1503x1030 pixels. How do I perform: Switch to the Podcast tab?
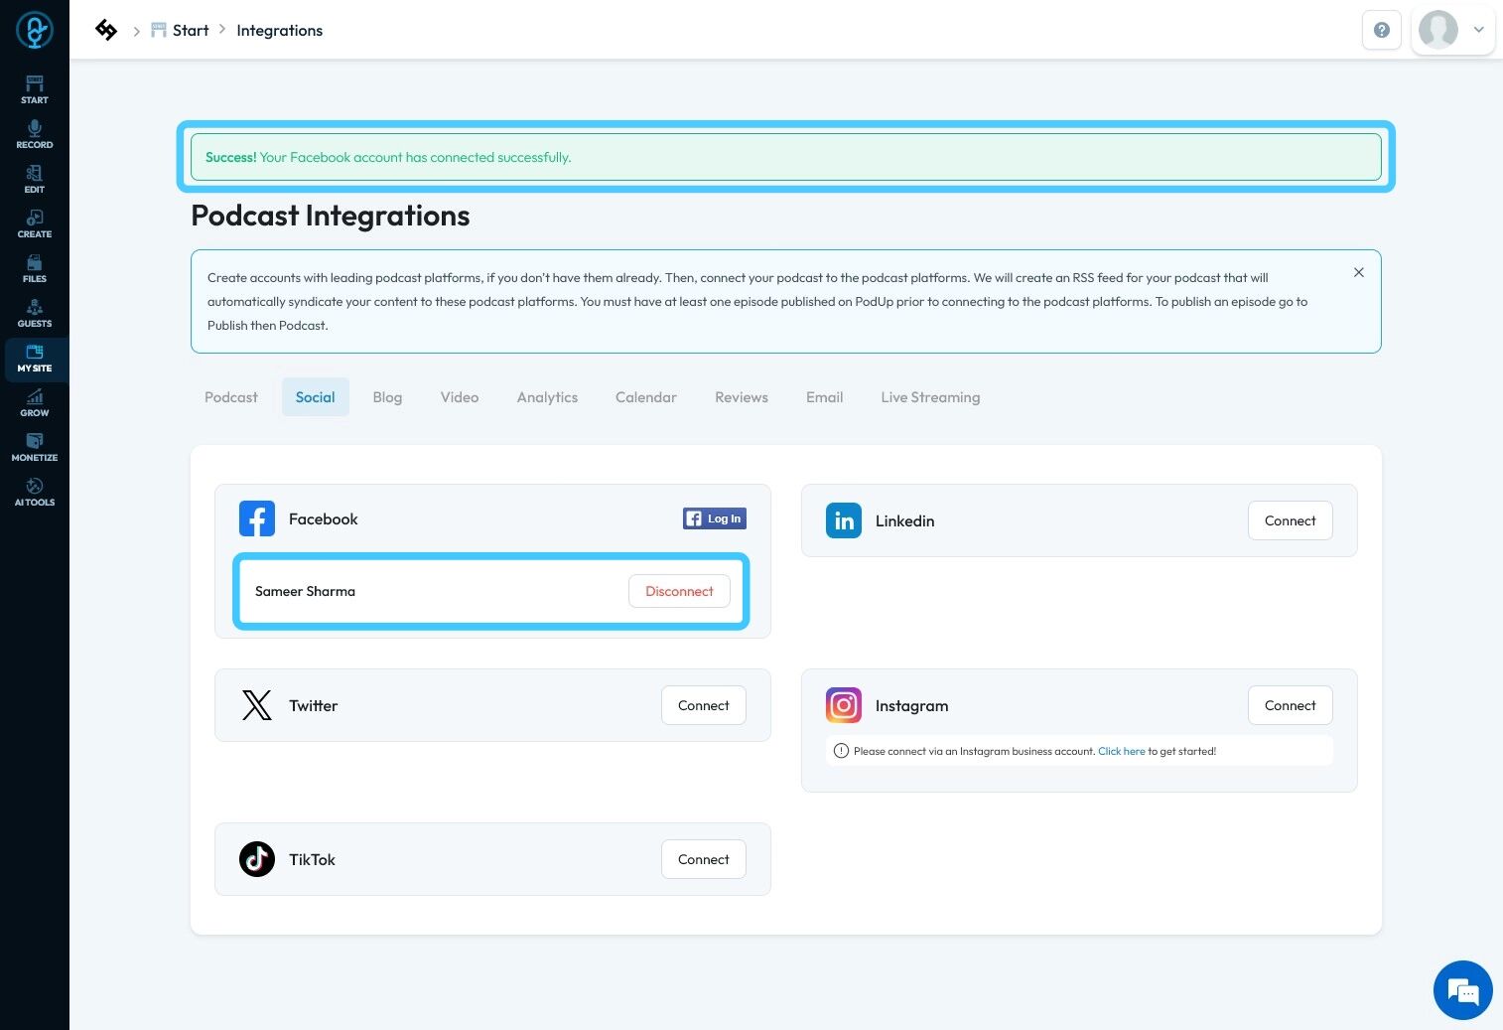[x=231, y=397]
